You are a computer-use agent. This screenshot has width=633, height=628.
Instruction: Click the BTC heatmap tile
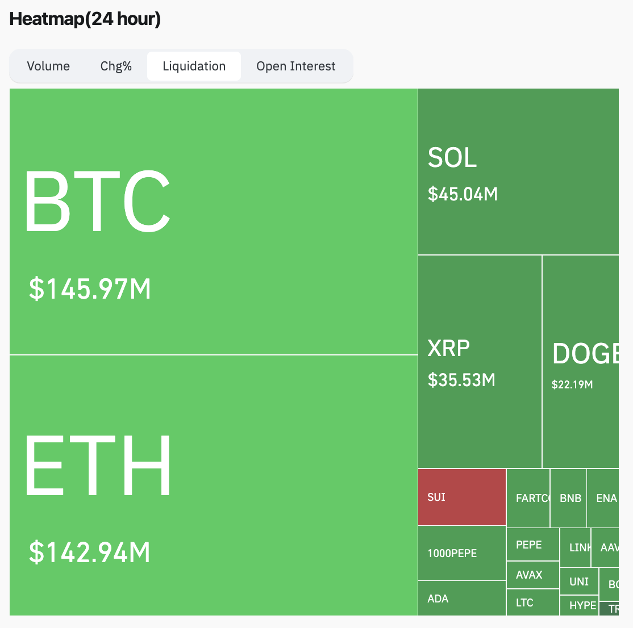click(x=213, y=221)
